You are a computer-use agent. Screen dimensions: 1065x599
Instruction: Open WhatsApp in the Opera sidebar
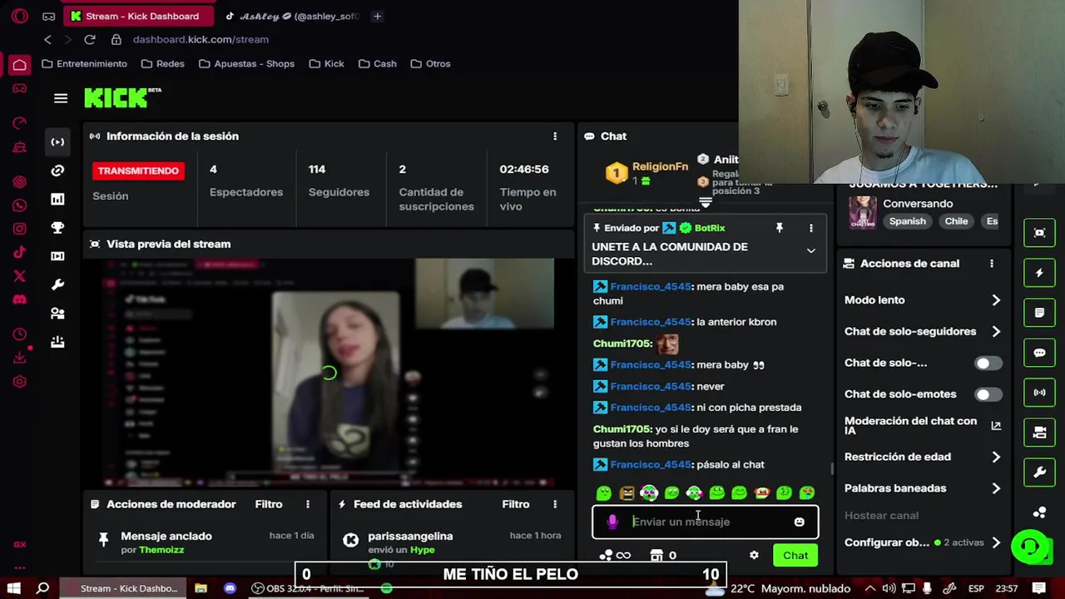pyautogui.click(x=19, y=205)
